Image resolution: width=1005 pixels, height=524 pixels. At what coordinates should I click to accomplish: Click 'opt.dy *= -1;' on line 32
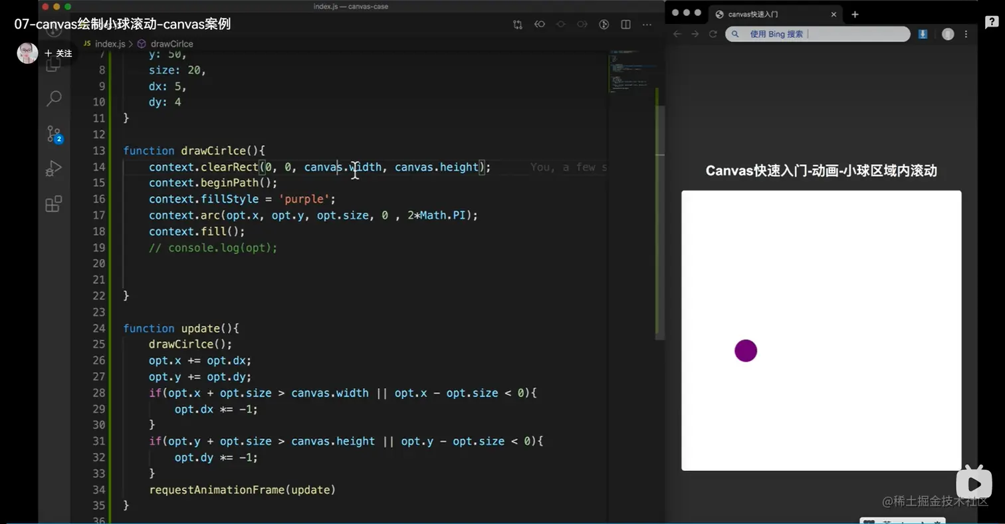216,458
